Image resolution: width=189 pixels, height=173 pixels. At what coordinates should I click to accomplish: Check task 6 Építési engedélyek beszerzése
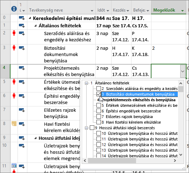[99, 111]
